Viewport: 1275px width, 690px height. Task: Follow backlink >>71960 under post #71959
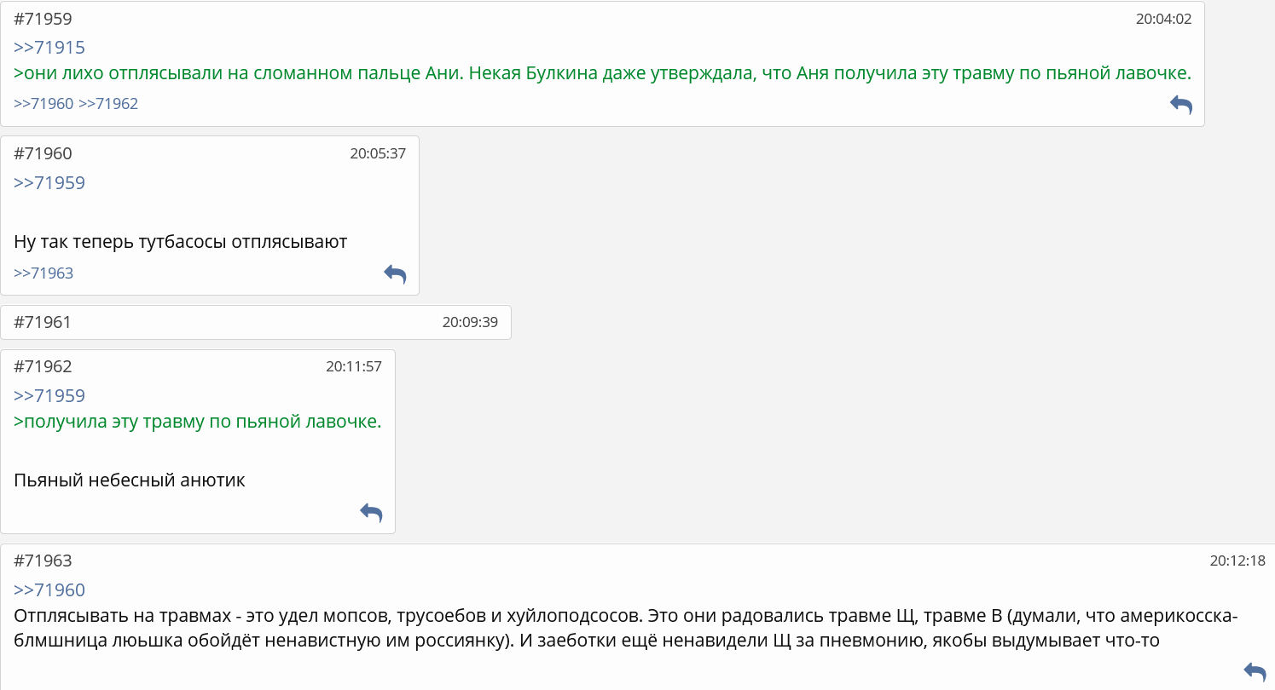click(43, 104)
